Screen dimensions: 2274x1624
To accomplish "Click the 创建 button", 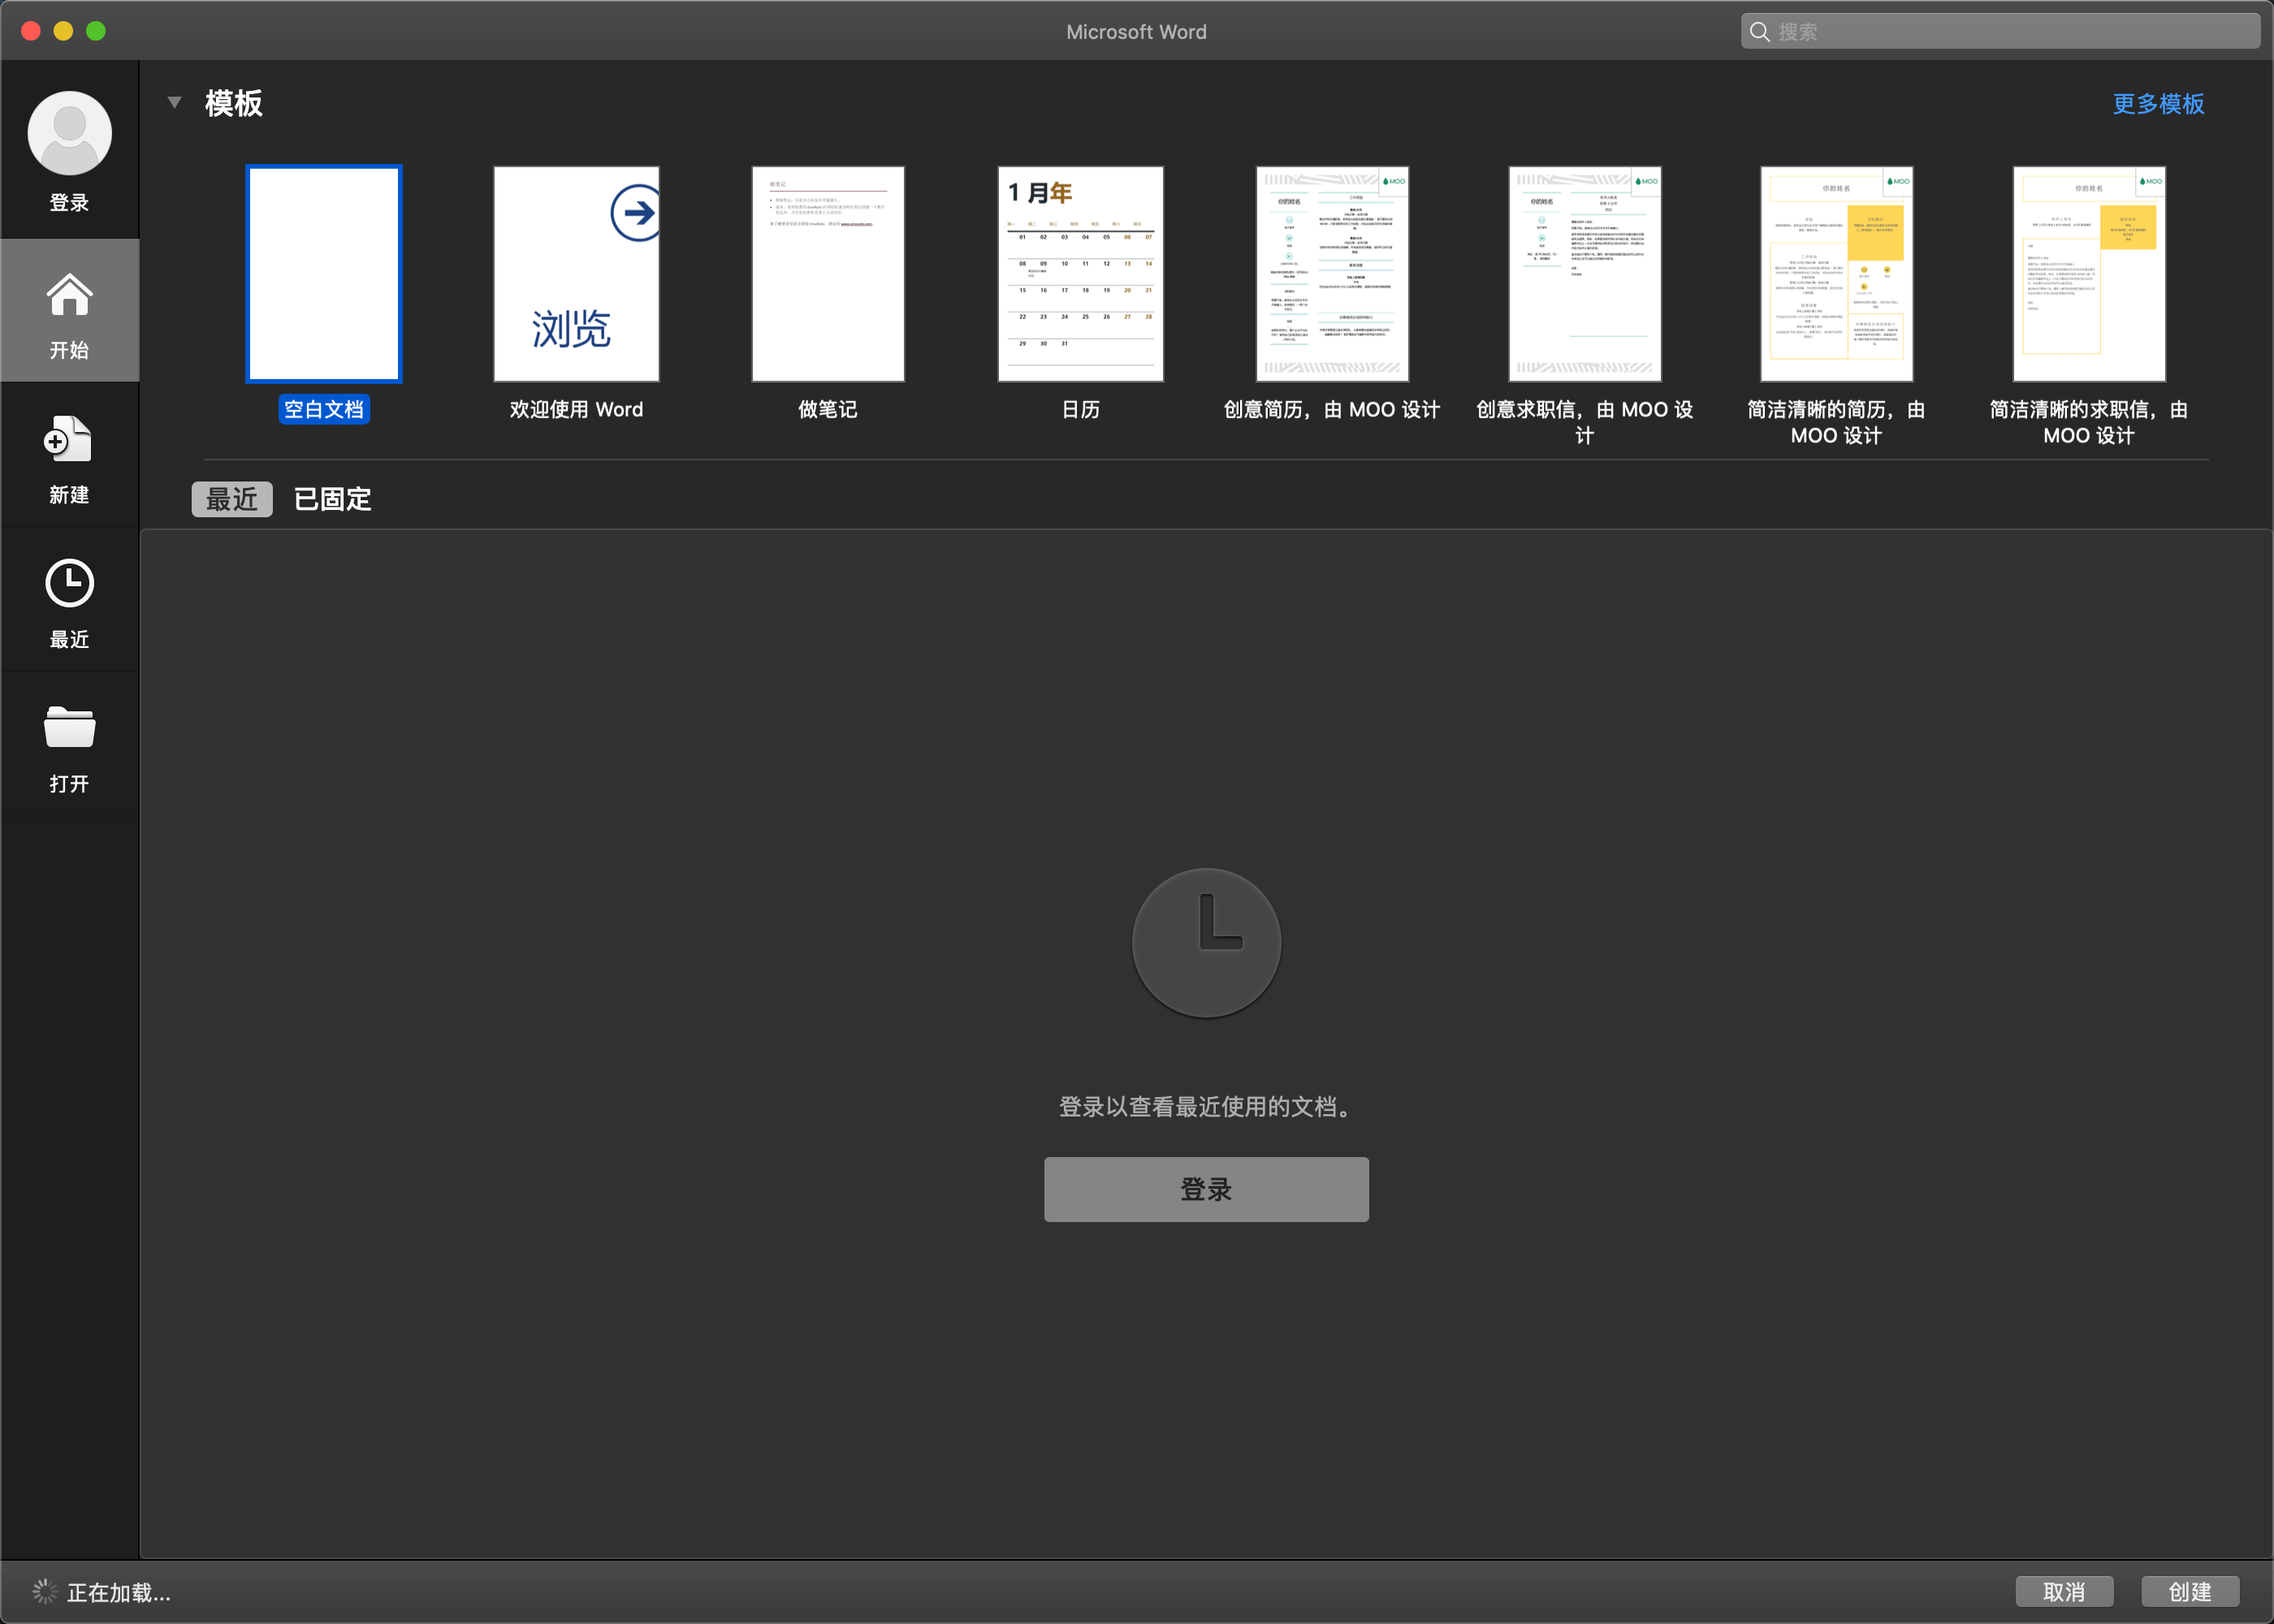I will click(x=2190, y=1591).
